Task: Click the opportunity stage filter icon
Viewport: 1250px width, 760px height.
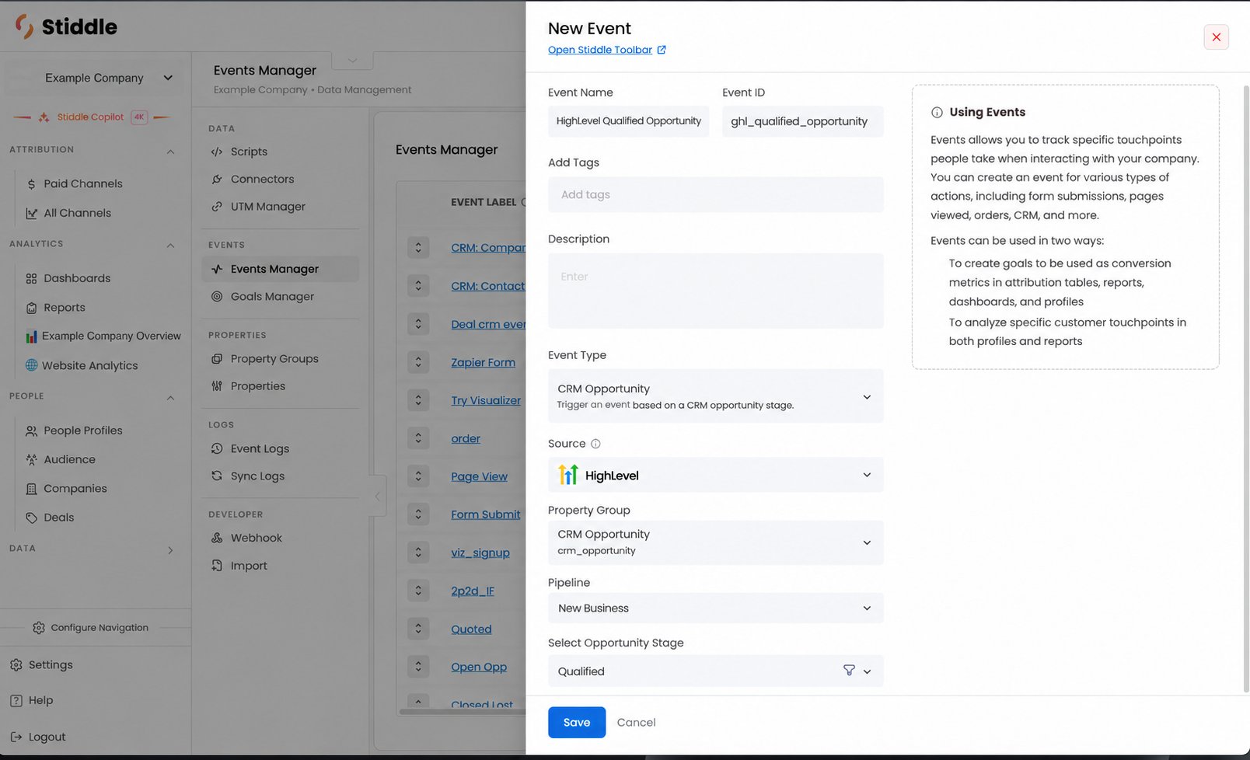Action: tap(849, 671)
